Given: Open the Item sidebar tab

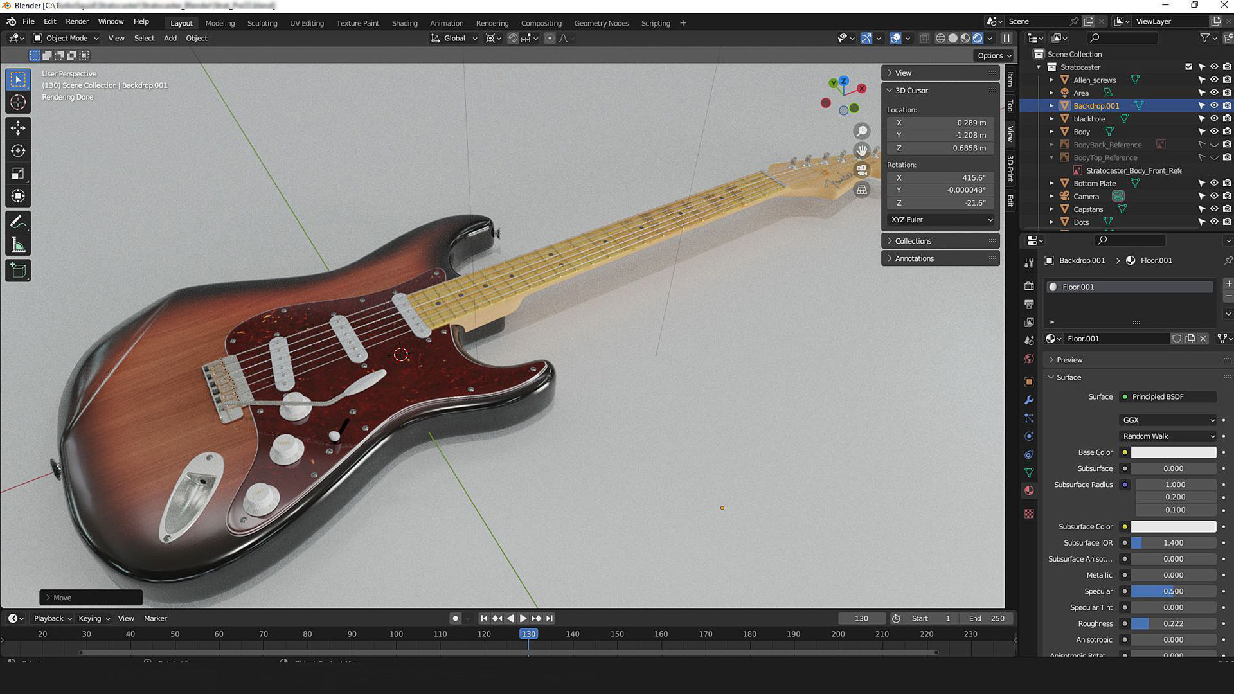Looking at the screenshot, I should click(x=1010, y=79).
